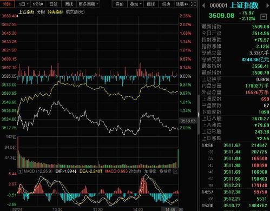Click the 成交额(元) legend label
The image size is (270, 211).
75,12
